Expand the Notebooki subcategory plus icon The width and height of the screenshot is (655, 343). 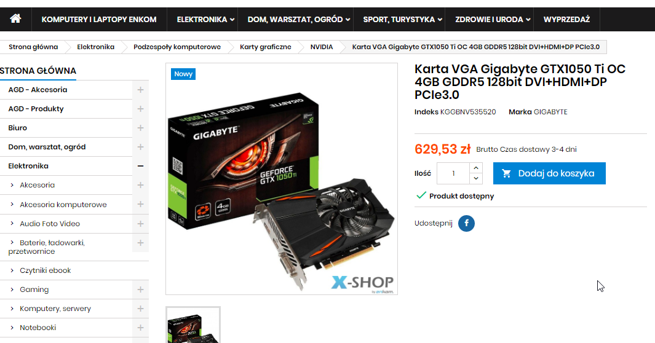[x=140, y=328]
